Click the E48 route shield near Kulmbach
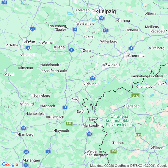The image size is (168, 168). (x=69, y=123)
